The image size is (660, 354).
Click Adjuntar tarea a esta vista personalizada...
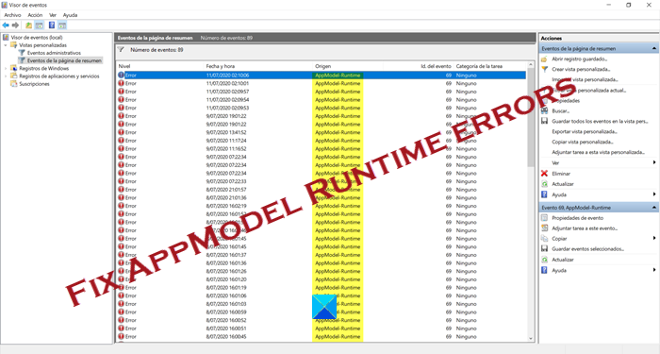pyautogui.click(x=598, y=152)
